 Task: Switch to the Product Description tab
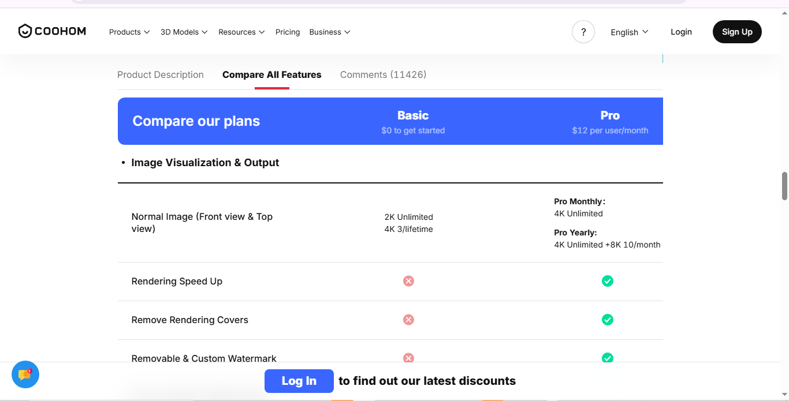click(x=161, y=74)
